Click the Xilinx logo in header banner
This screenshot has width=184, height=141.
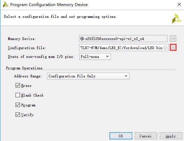tap(177, 18)
